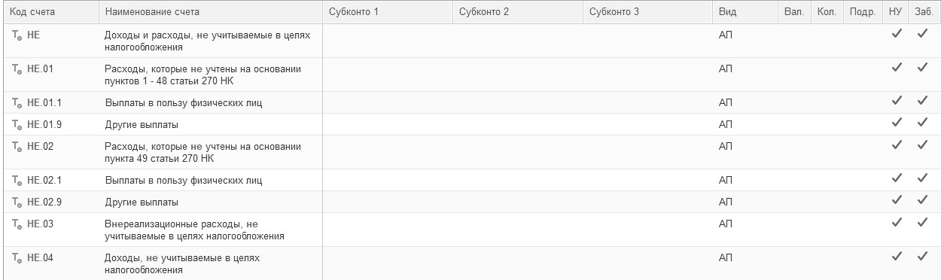Image resolution: width=941 pixels, height=280 pixels.
Task: Click the account icon beside НЕ.01.9
Action: point(17,124)
